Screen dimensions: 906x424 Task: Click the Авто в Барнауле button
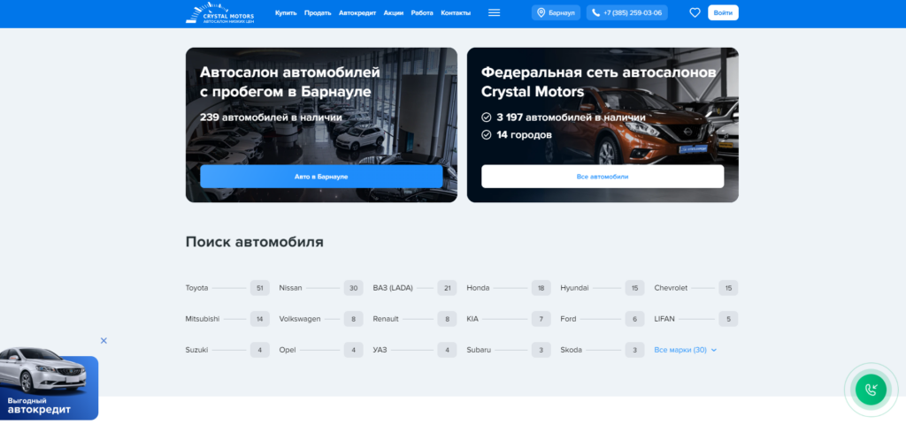(x=321, y=177)
